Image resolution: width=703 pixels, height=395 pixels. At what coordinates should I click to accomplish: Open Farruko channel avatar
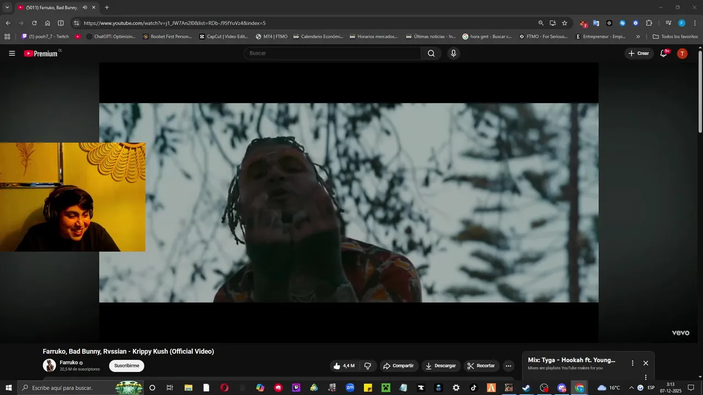pyautogui.click(x=49, y=365)
